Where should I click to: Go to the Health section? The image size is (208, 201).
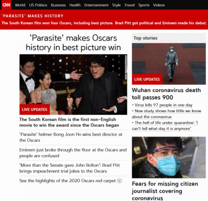click(x=75, y=5)
